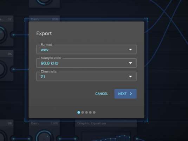Click the CANCEL button
Screen dimensions: 188x141
tap(102, 94)
